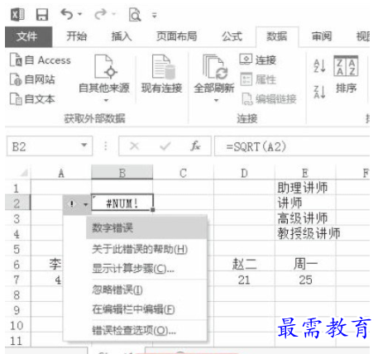
Task: Select cell containing 周一
Action: (305, 264)
